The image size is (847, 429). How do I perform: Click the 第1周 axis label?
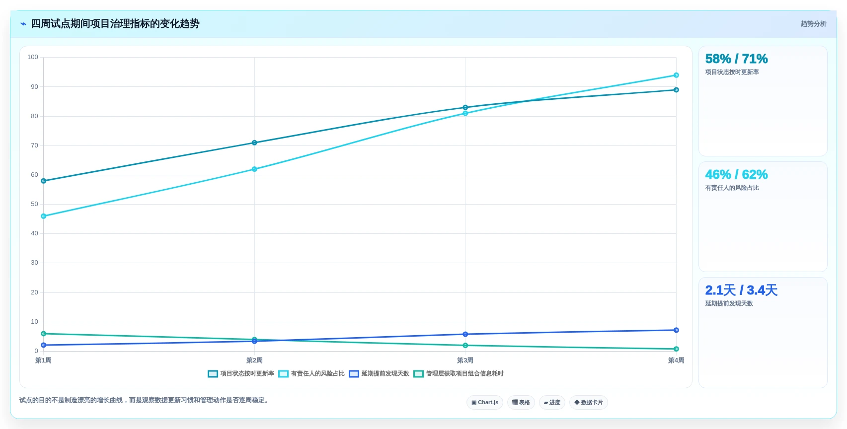[44, 360]
